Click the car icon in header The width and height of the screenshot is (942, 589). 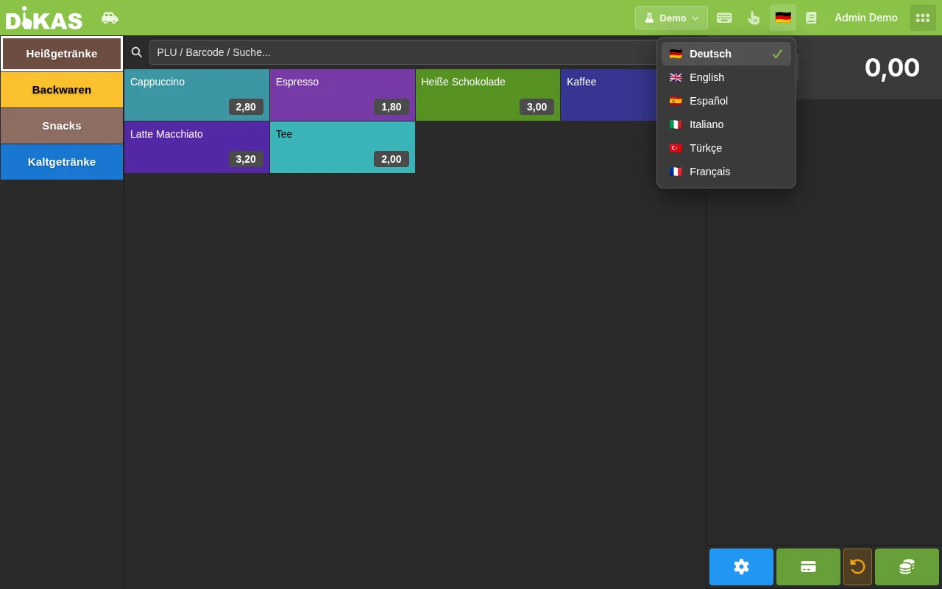[110, 18]
